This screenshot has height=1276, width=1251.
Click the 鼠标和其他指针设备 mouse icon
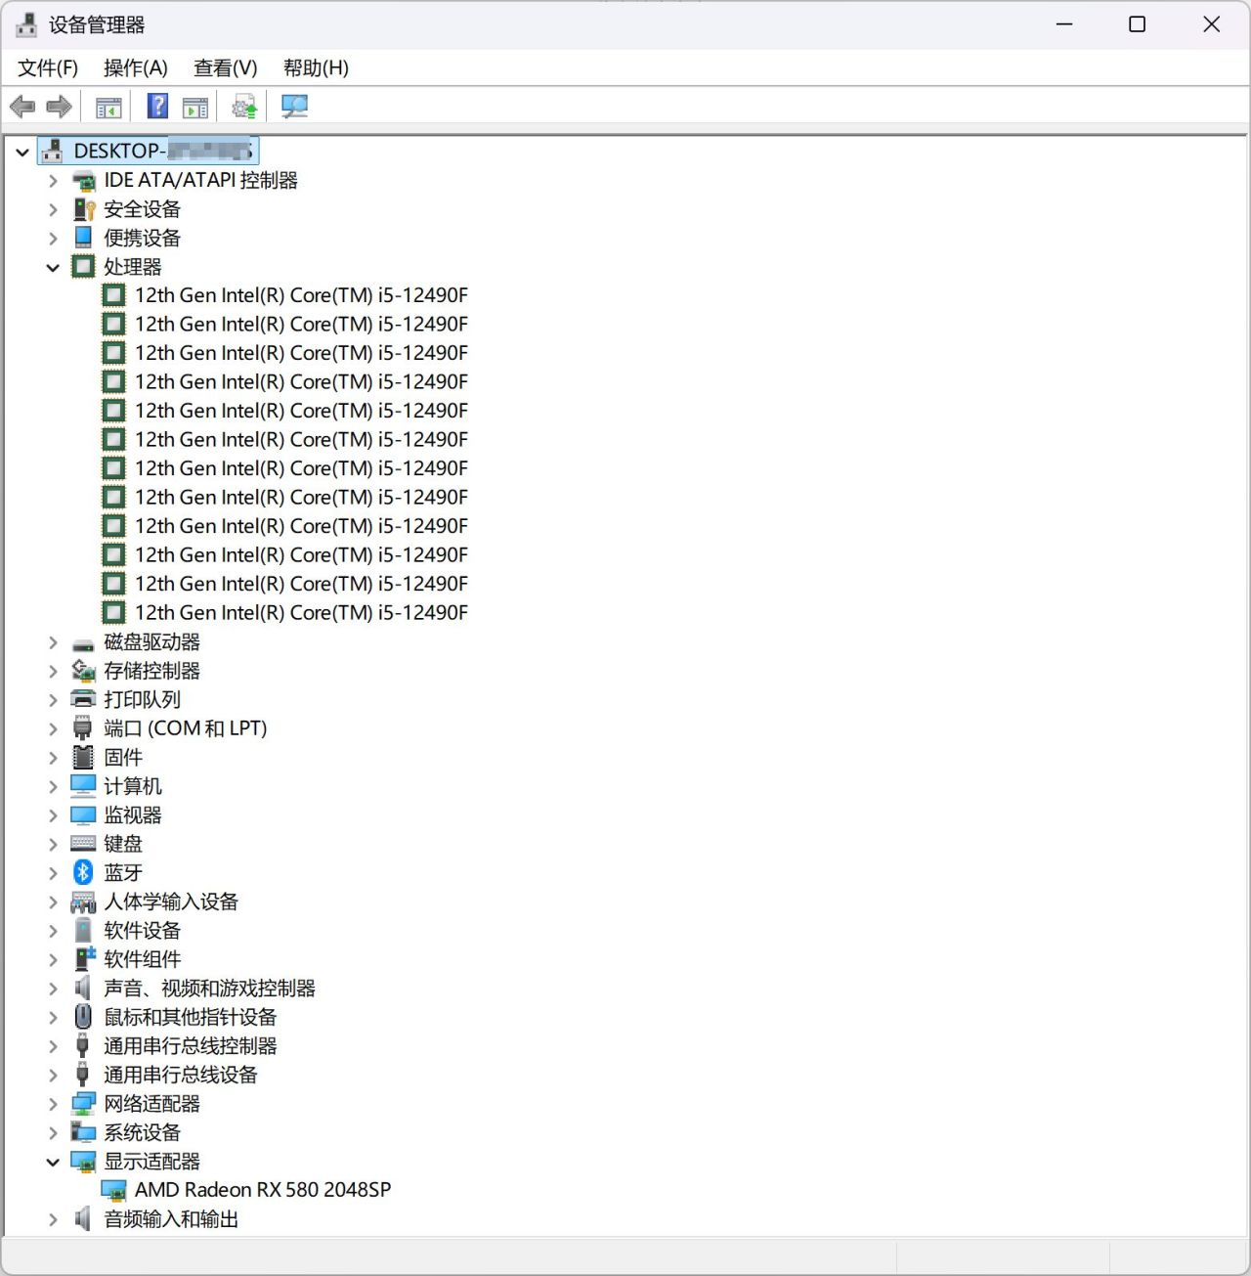click(84, 1017)
